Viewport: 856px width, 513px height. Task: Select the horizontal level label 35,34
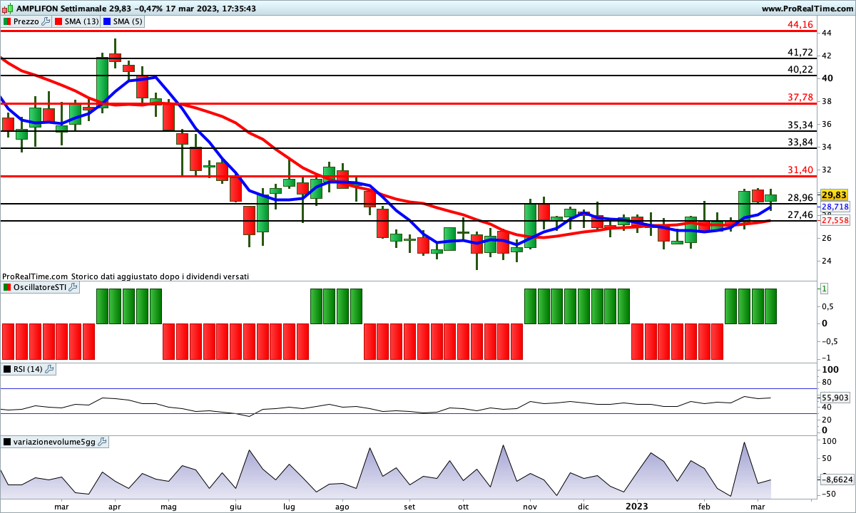(800, 125)
